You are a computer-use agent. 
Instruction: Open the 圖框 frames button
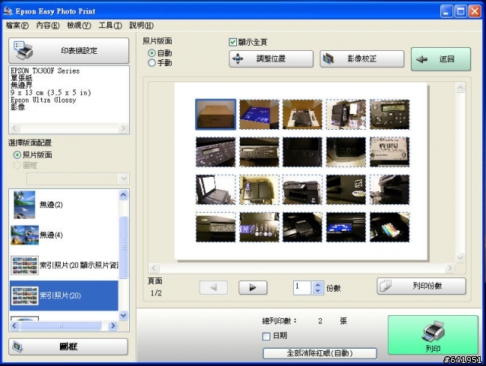tap(68, 346)
